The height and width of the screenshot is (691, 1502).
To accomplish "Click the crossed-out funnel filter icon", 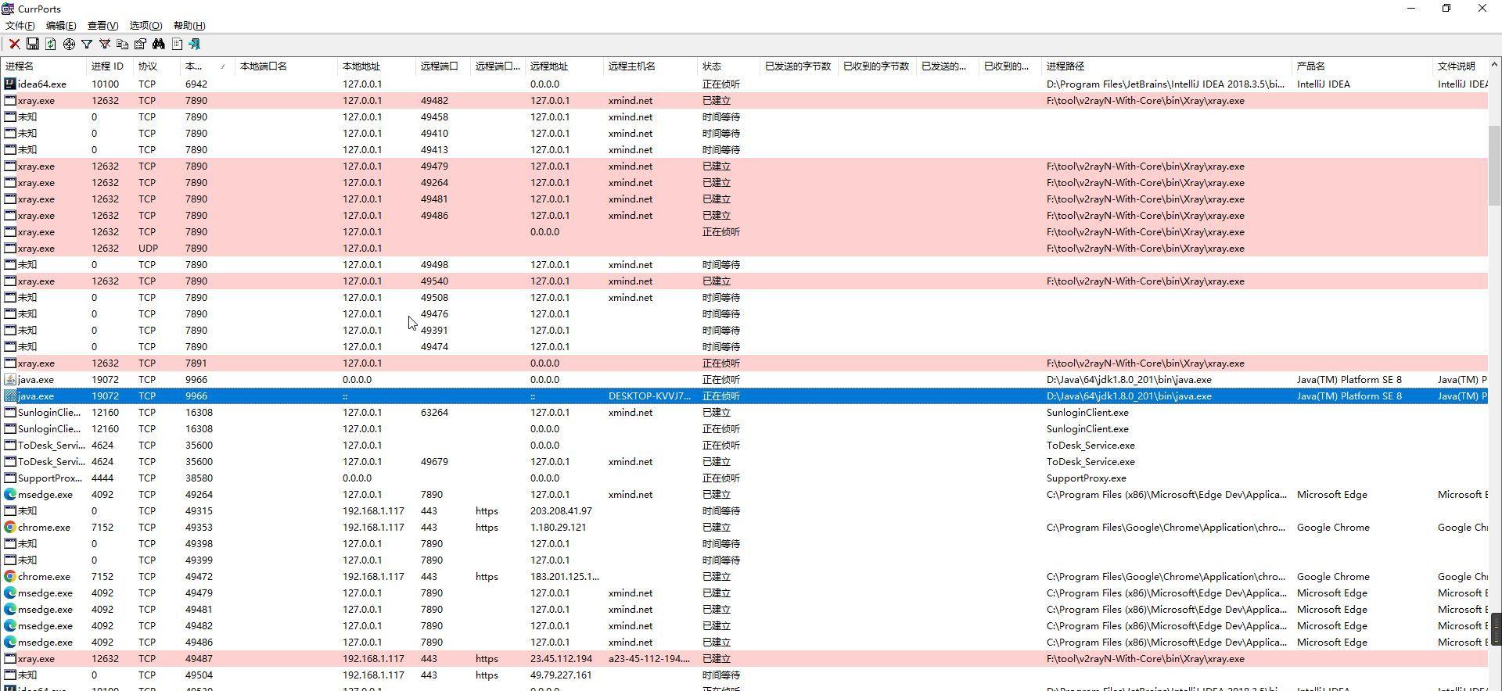I will click(105, 45).
